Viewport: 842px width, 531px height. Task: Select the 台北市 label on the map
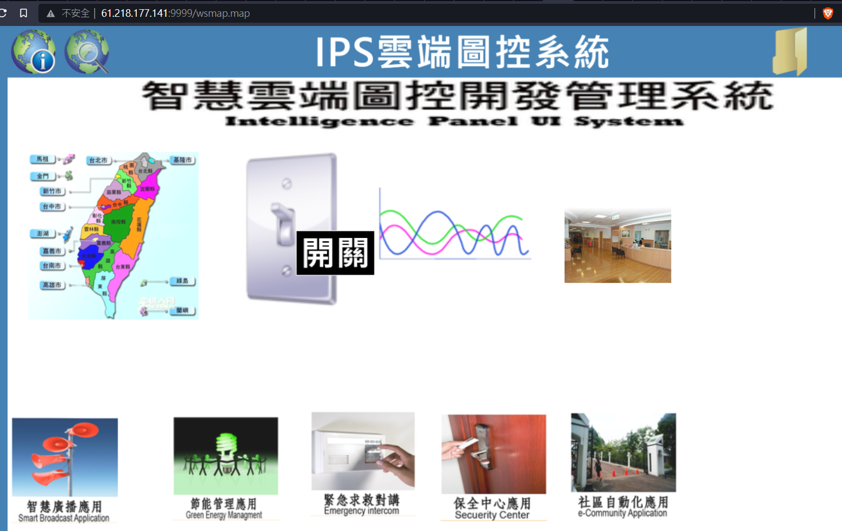[x=99, y=160]
